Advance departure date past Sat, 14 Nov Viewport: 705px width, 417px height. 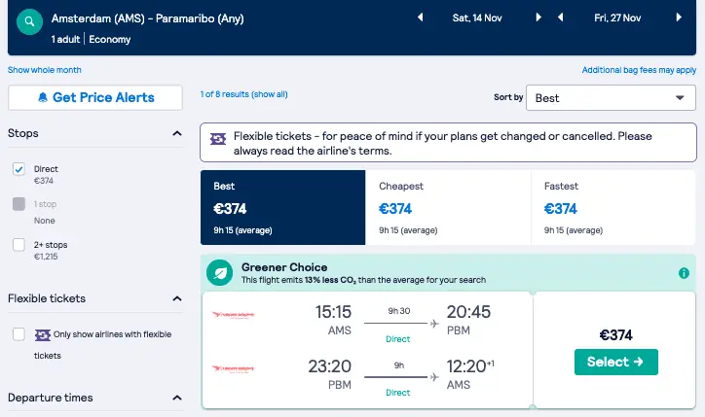[x=538, y=17]
